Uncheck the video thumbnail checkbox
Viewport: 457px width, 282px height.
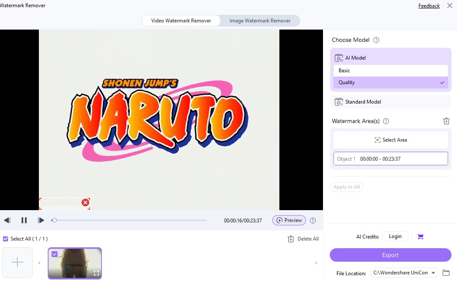[55, 254]
